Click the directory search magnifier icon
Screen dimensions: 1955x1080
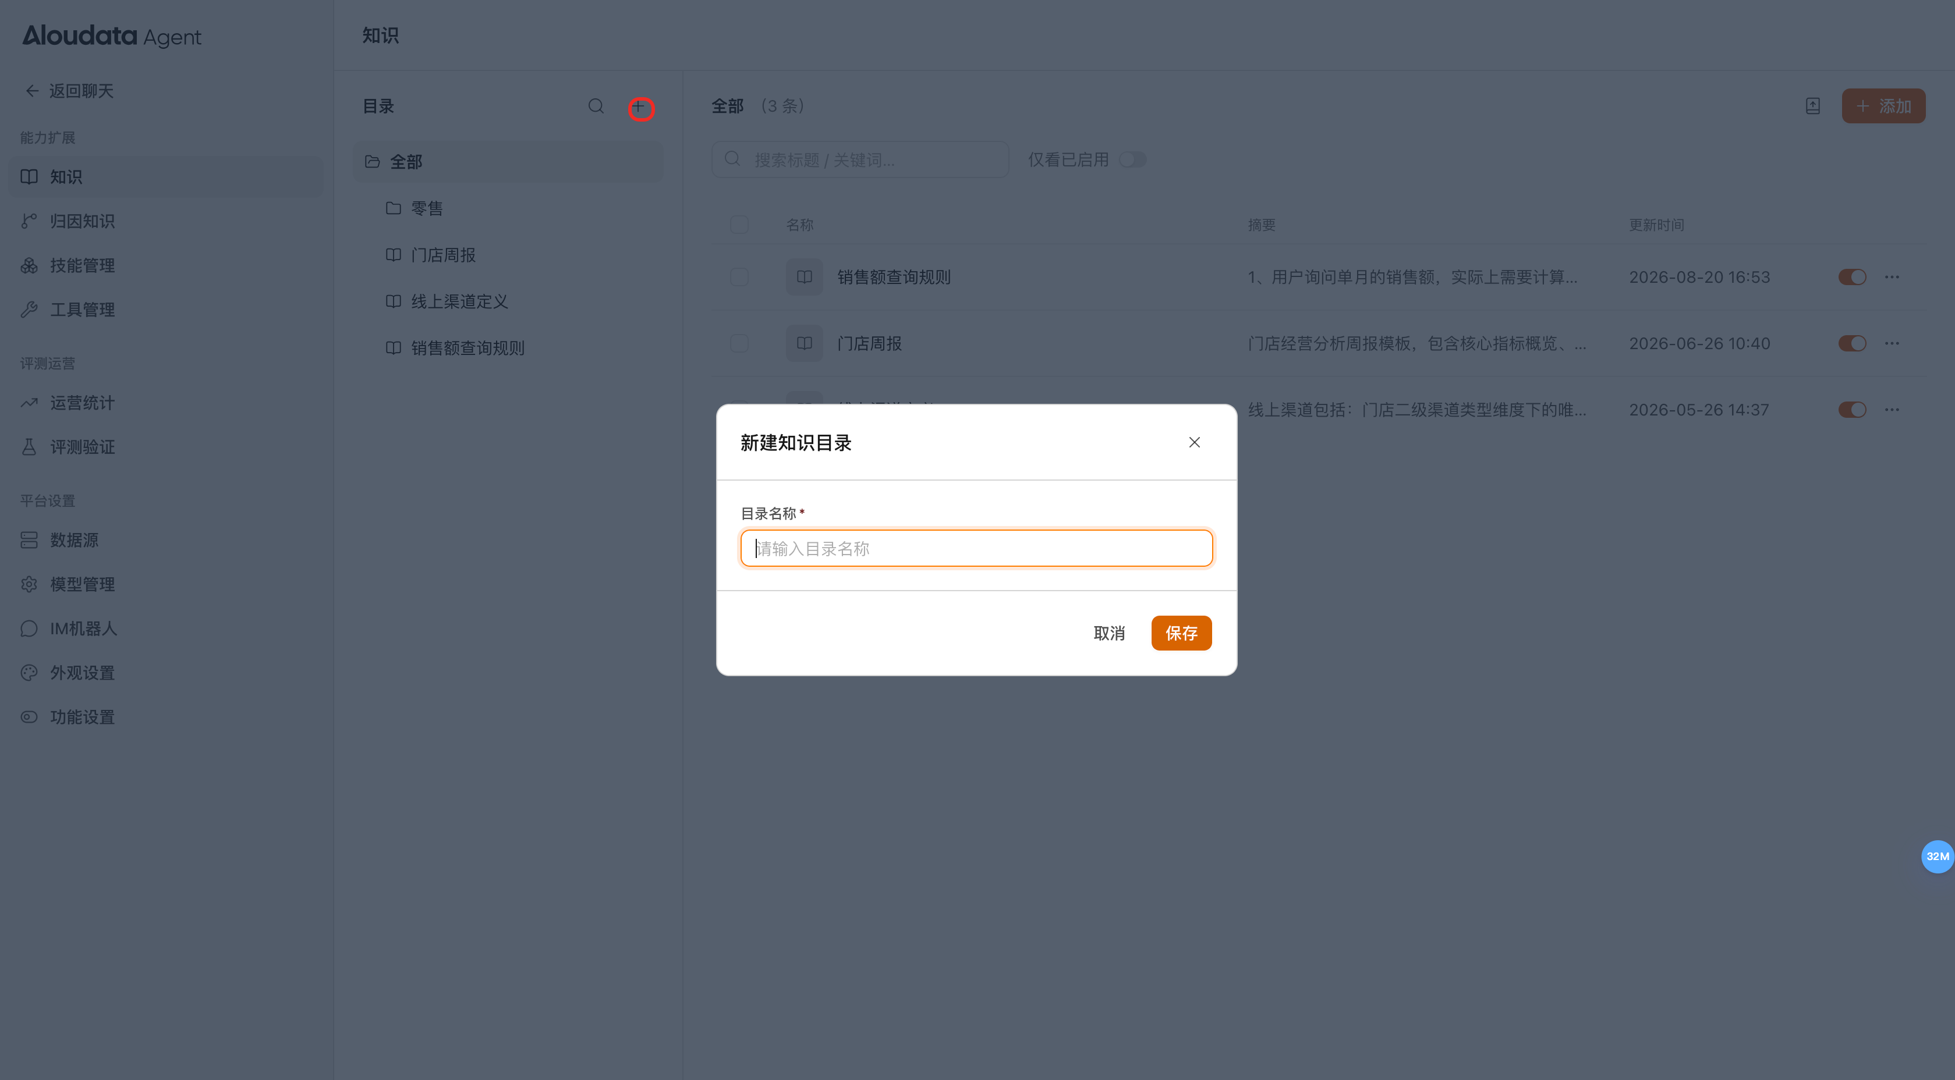point(596,106)
